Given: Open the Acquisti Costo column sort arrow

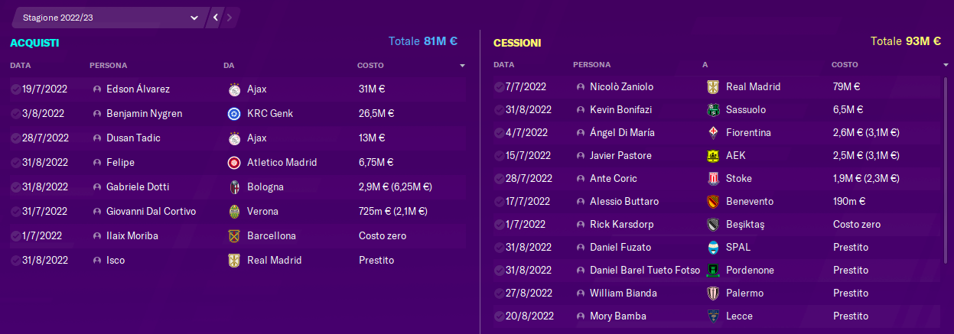Looking at the screenshot, I should pyautogui.click(x=462, y=66).
